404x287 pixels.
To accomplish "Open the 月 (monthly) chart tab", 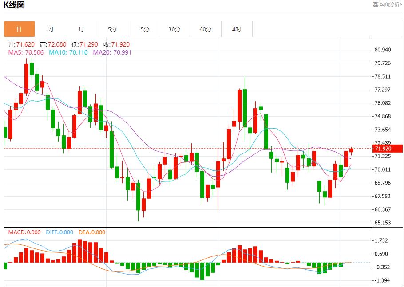I will pos(81,29).
